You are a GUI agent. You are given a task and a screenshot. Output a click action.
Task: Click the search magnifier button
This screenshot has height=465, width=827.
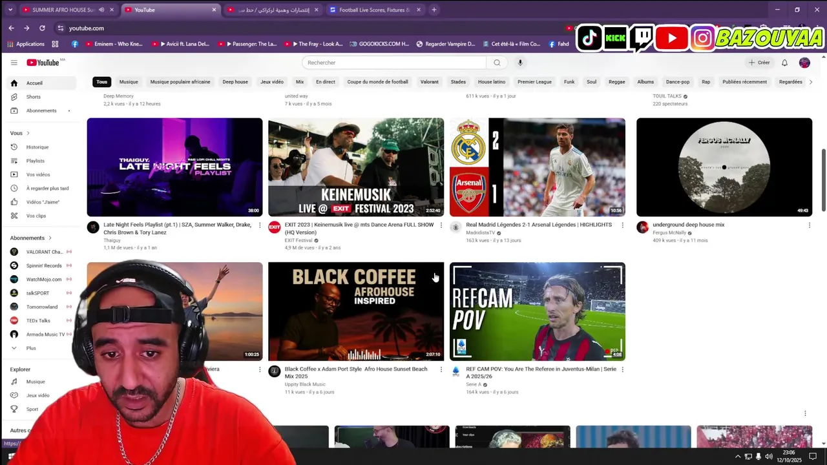pyautogui.click(x=497, y=63)
